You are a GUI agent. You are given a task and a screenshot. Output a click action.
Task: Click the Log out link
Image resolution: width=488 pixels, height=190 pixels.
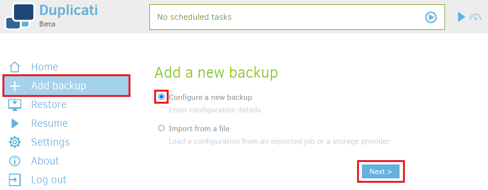click(48, 180)
